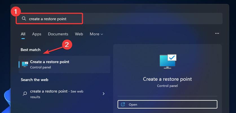Click the 'Best match' heading
236x113 pixels.
coord(30,50)
